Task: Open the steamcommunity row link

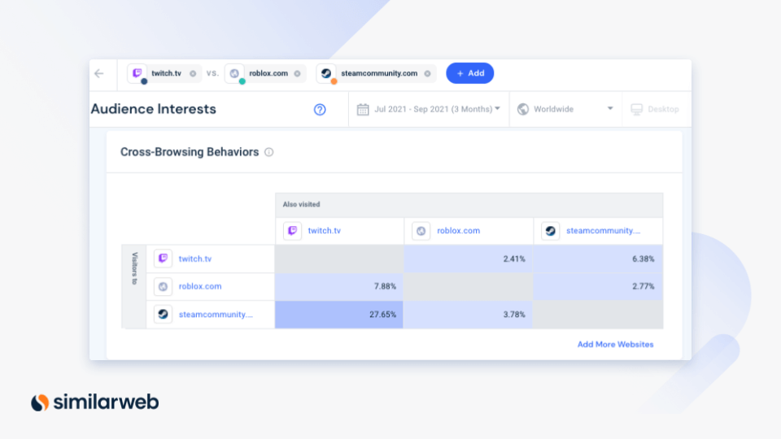Action: [215, 314]
